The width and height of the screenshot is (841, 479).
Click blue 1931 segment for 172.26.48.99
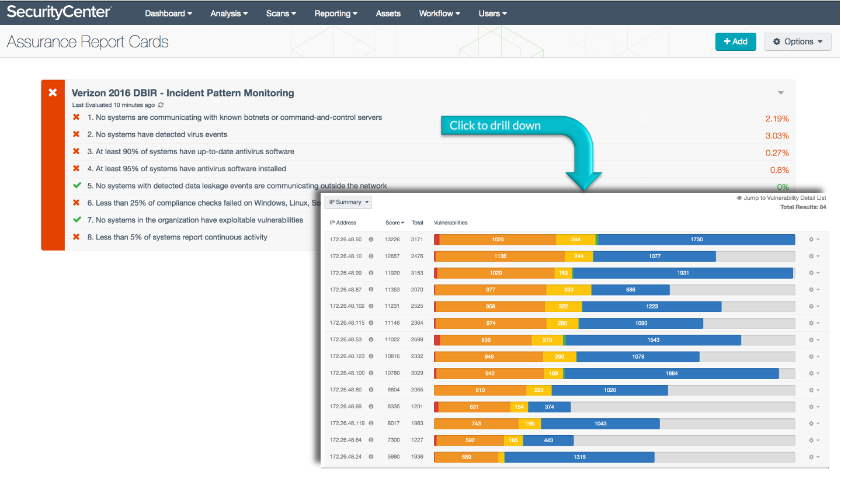click(683, 273)
